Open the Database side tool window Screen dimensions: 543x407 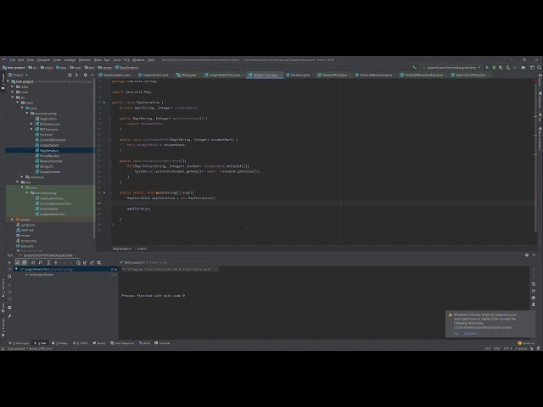tap(540, 100)
